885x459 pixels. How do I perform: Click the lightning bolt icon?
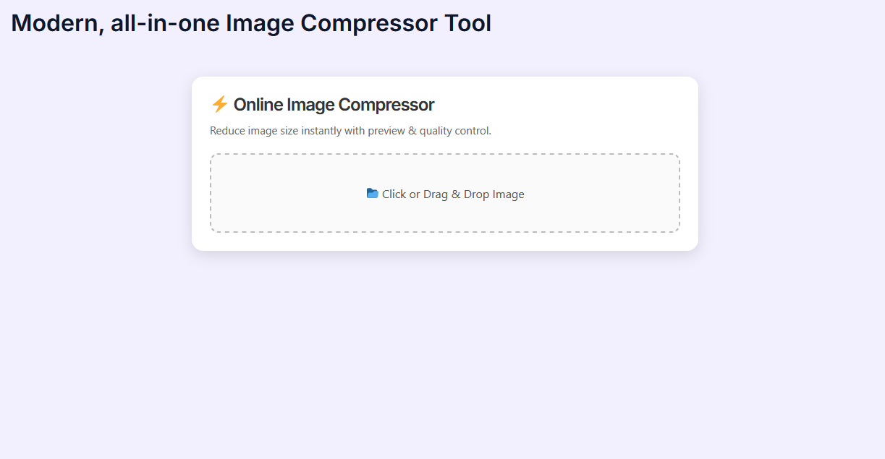[219, 105]
